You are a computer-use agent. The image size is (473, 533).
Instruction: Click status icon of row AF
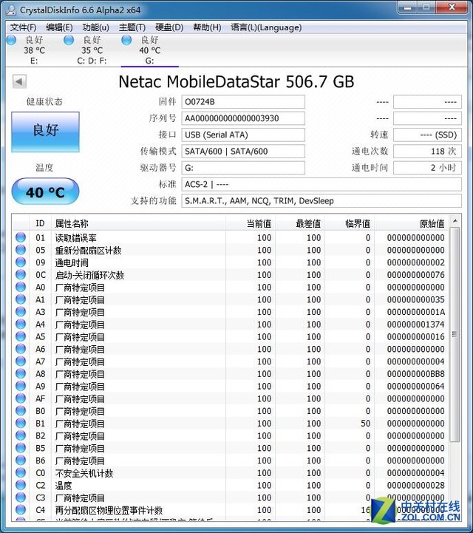(x=21, y=398)
